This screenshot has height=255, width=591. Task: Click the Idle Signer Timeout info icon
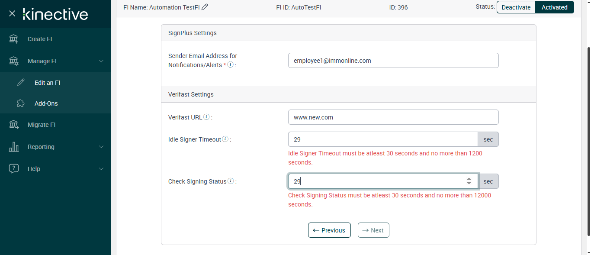[225, 139]
